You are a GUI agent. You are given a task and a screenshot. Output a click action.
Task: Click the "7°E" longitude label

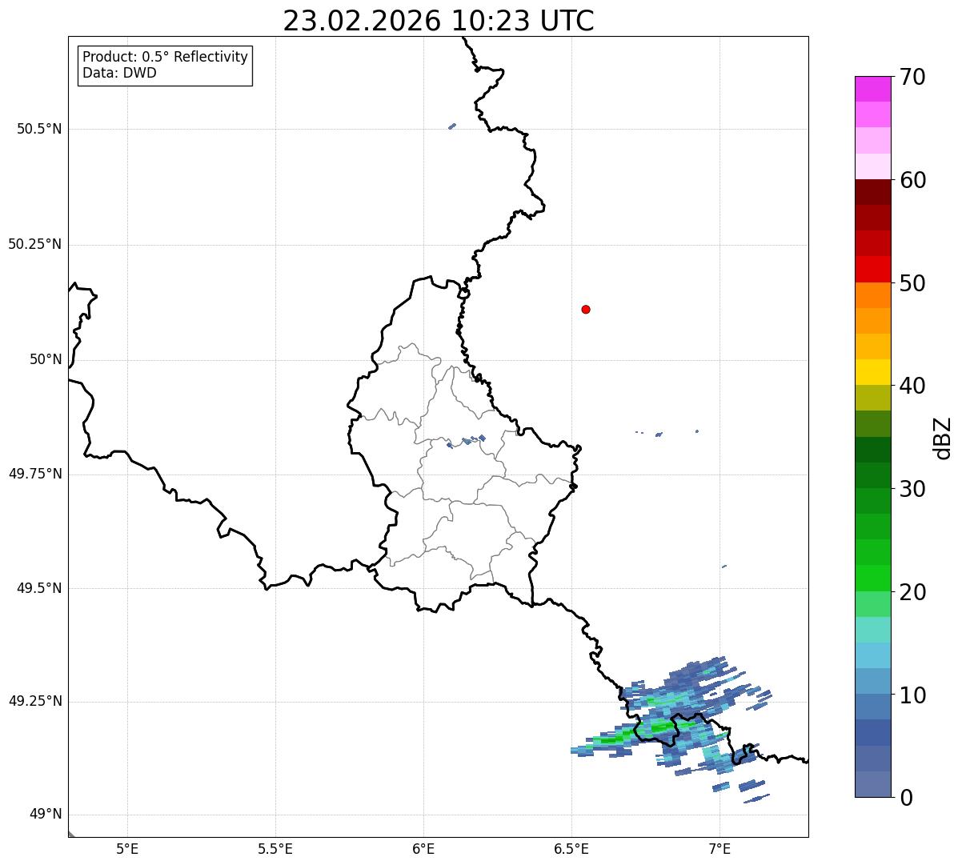[719, 849]
